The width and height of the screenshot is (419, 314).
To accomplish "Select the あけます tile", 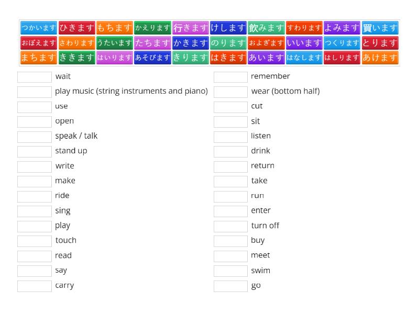I will [380, 58].
